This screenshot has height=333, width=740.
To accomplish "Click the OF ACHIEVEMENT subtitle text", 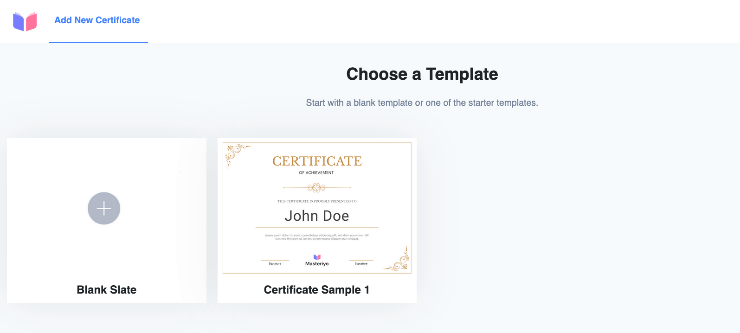I will point(316,173).
